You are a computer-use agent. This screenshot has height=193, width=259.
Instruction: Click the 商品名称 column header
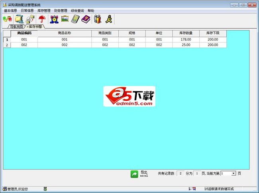(x=65, y=33)
